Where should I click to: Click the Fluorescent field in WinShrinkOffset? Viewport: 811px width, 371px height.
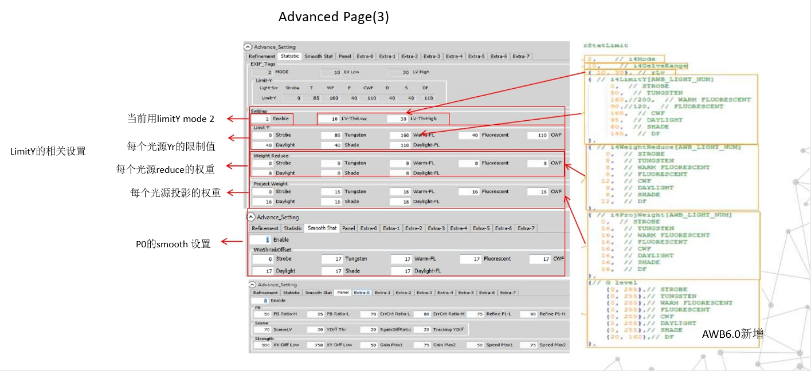[471, 259]
